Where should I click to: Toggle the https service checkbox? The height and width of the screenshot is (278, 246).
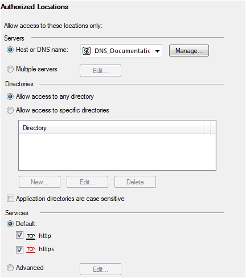[x=19, y=249]
